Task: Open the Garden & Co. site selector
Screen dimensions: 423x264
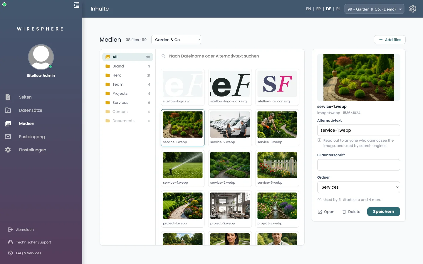Action: pyautogui.click(x=176, y=40)
